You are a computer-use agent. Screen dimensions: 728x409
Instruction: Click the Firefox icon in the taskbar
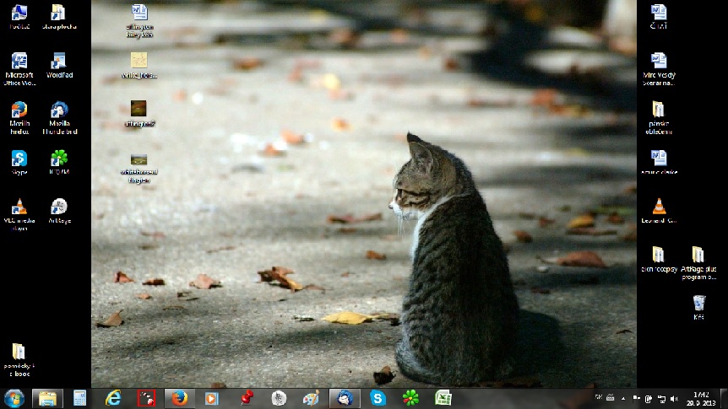[x=180, y=398]
